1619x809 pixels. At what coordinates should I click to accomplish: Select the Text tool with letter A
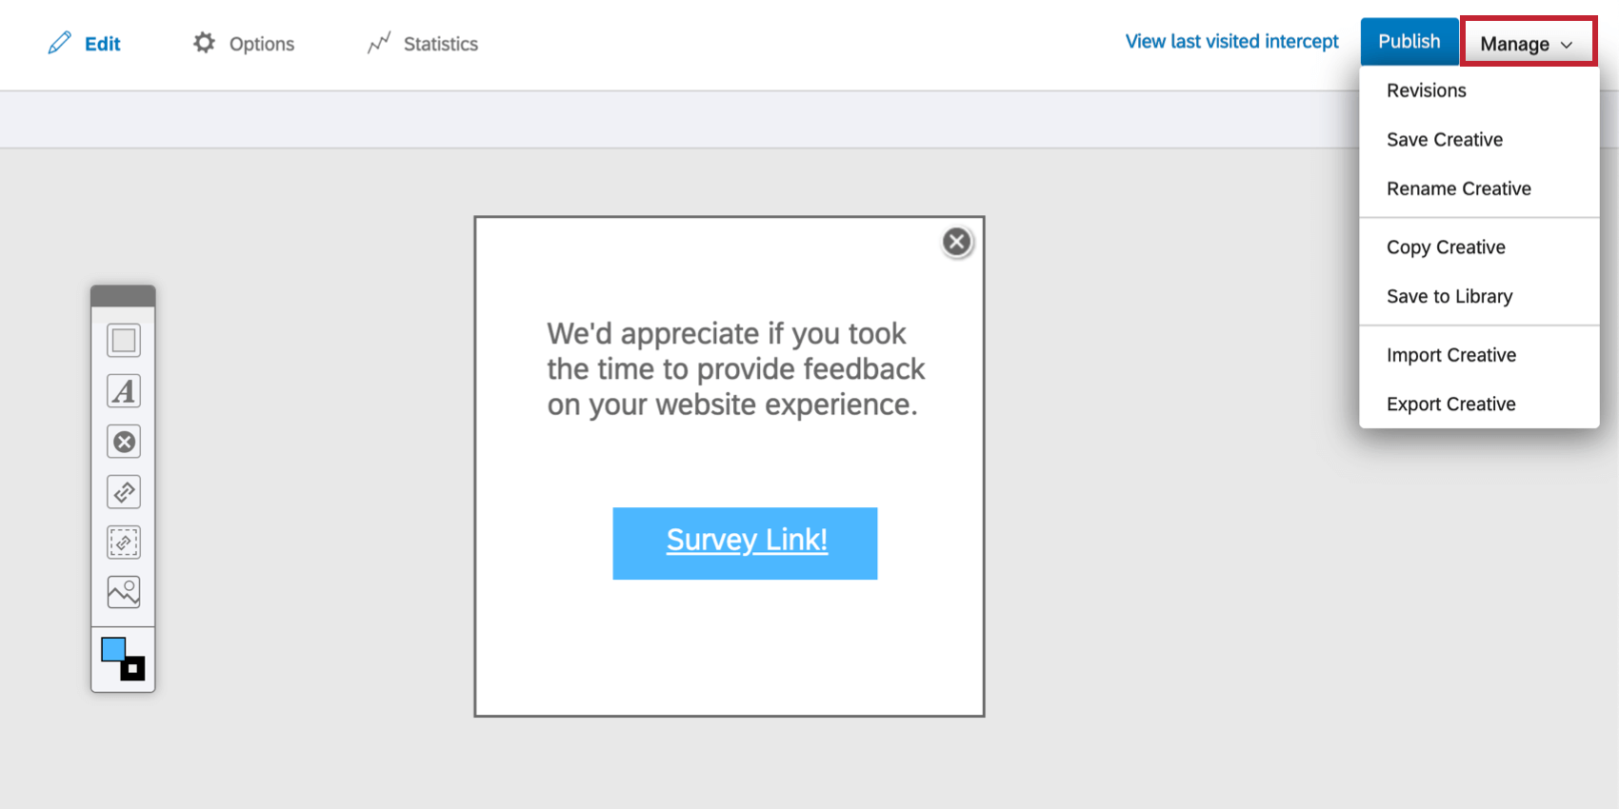[124, 391]
